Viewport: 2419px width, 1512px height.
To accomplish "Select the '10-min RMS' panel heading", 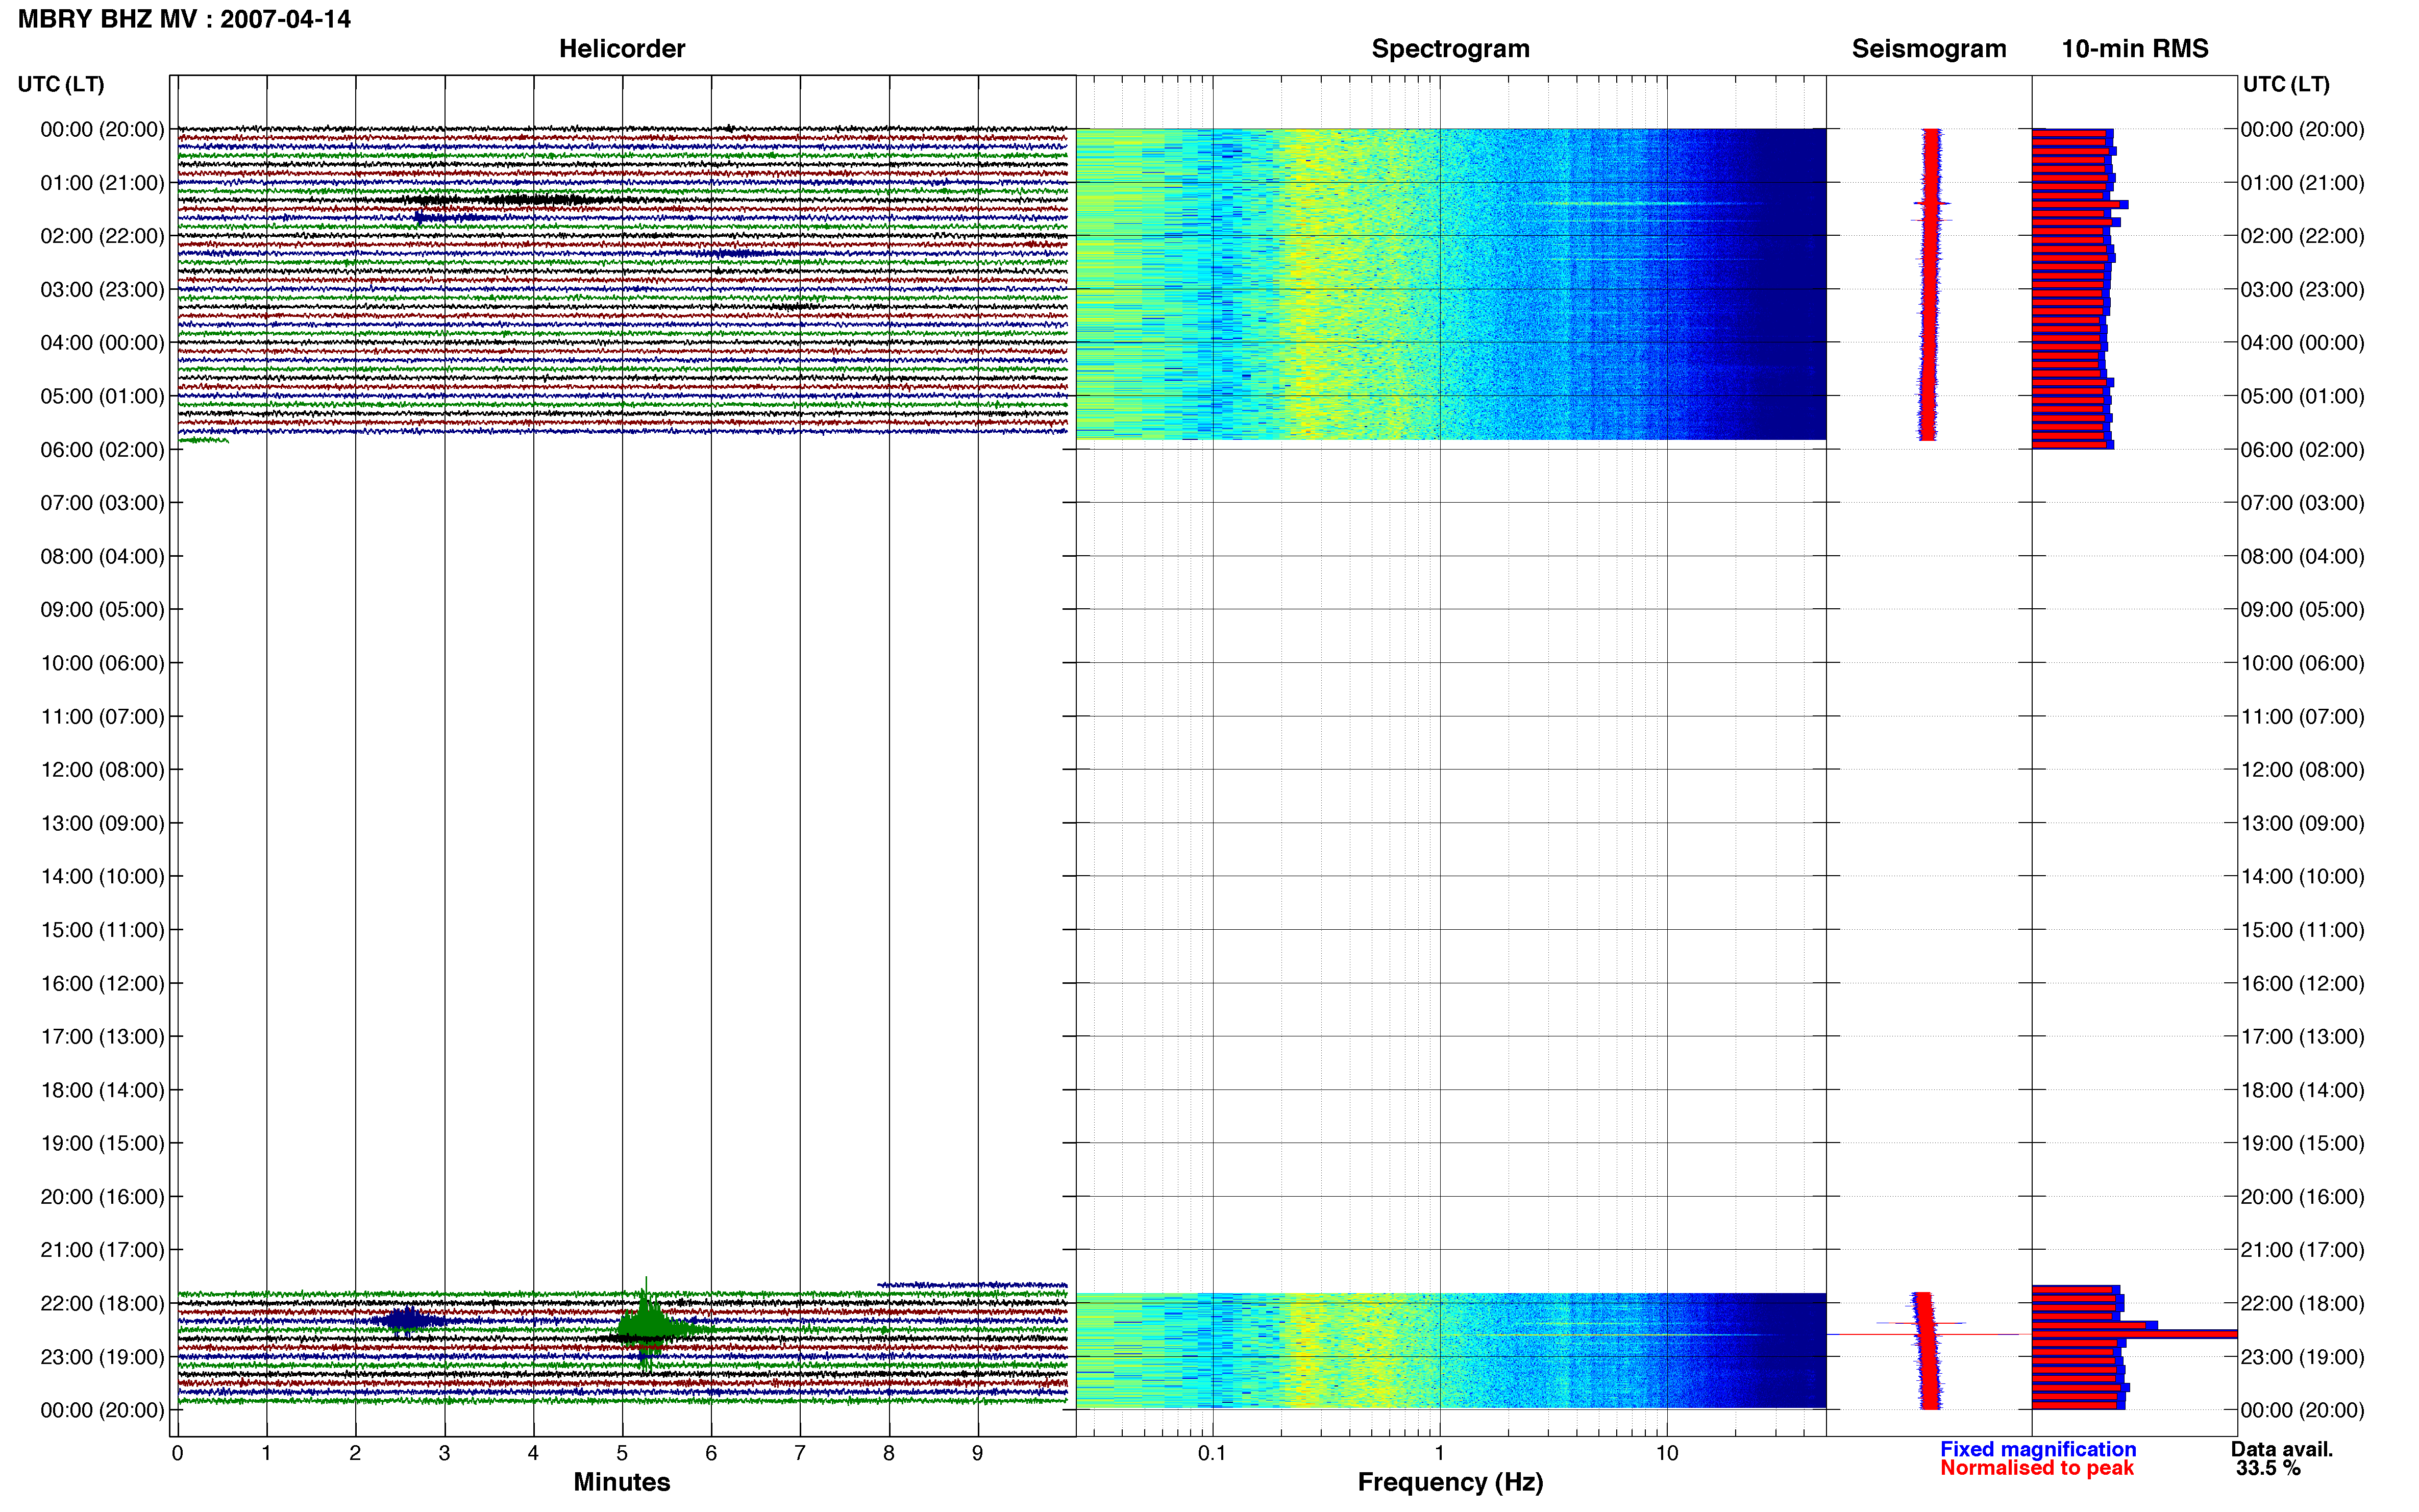I will click(2135, 49).
